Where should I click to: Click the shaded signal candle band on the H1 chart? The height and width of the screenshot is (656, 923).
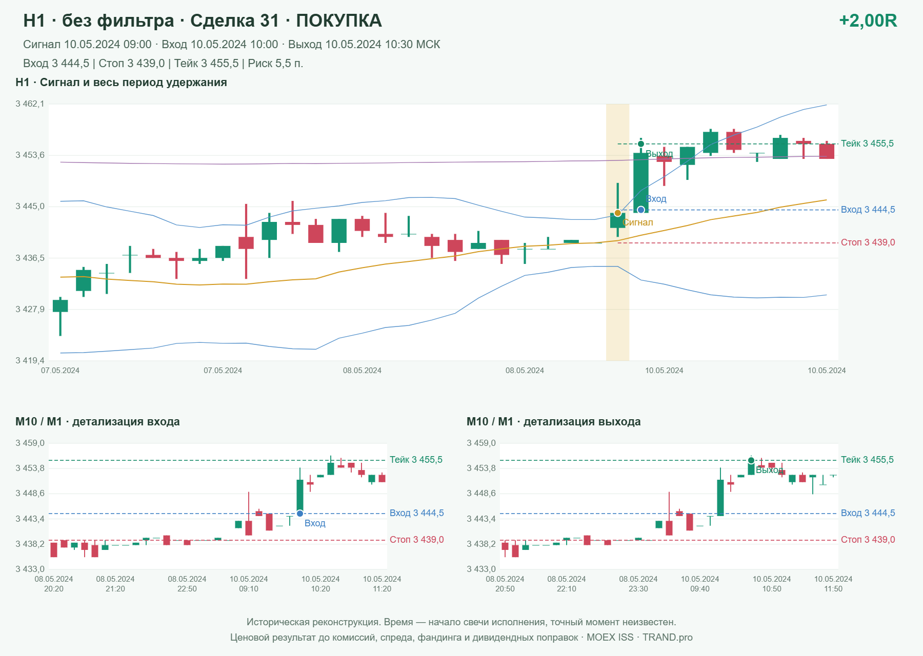(617, 232)
